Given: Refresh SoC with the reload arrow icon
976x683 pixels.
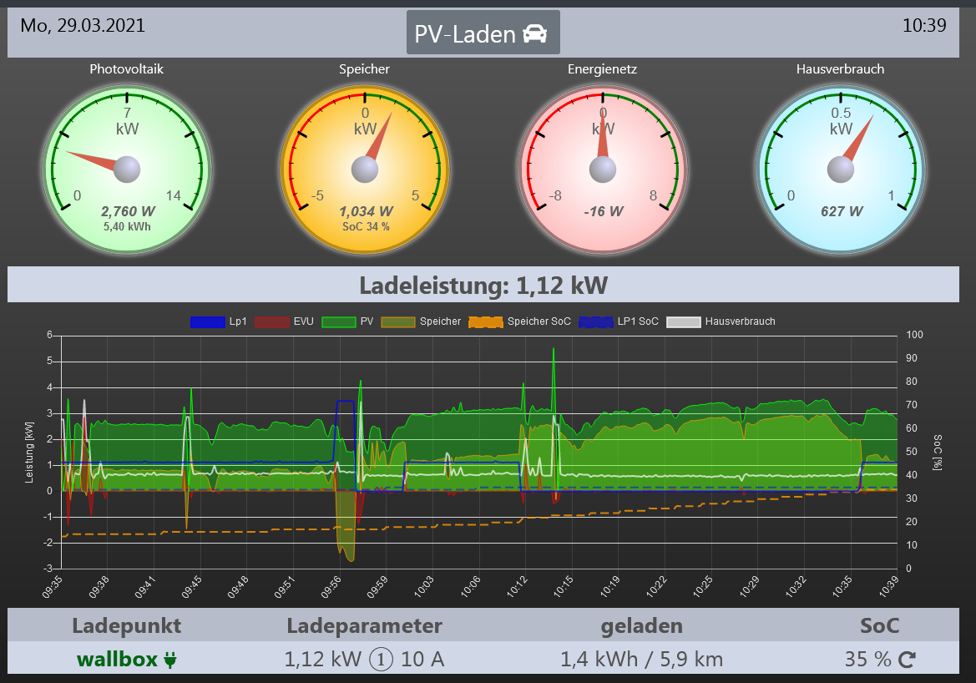Looking at the screenshot, I should click(x=907, y=660).
